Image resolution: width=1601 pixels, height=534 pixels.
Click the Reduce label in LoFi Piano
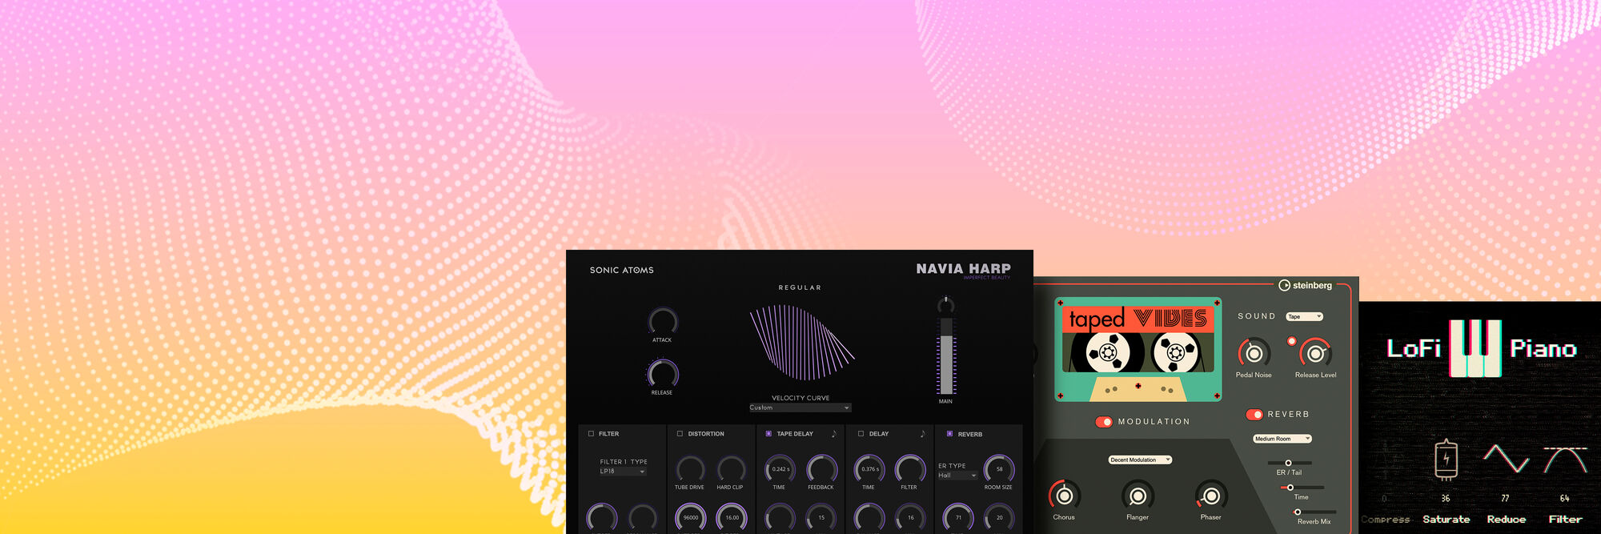1507,520
